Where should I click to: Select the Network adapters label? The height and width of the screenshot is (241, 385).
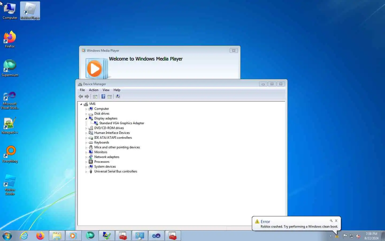[107, 157]
